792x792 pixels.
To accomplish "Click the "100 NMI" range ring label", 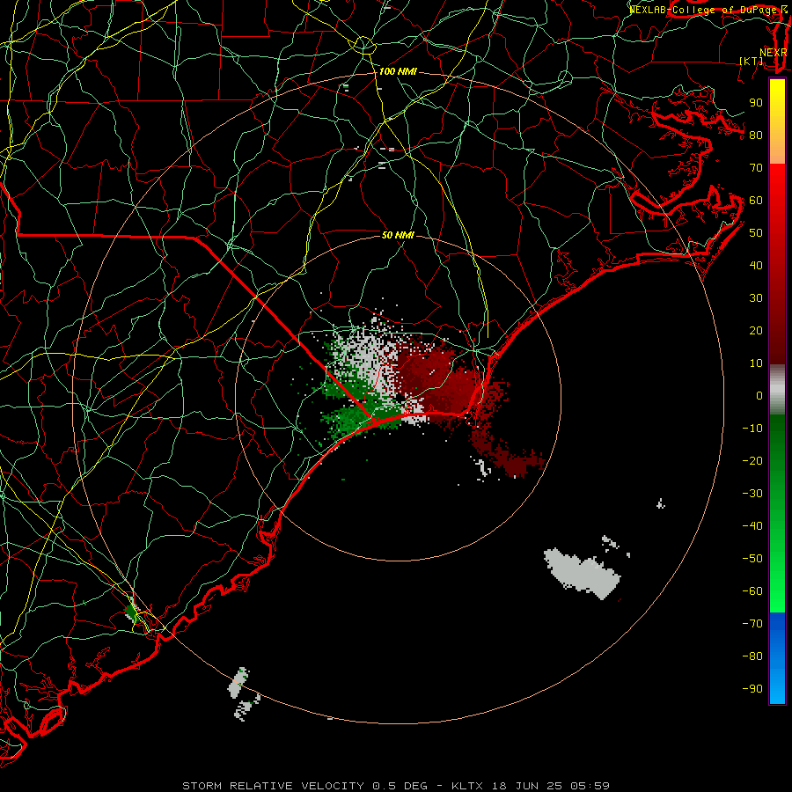I will point(398,72).
